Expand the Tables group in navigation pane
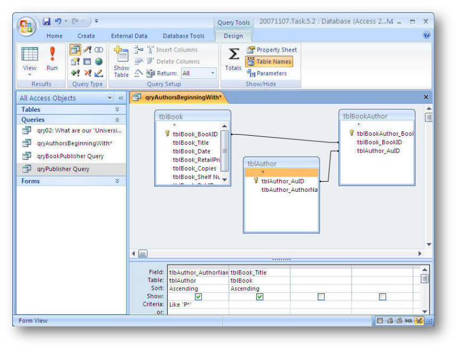 coord(117,109)
